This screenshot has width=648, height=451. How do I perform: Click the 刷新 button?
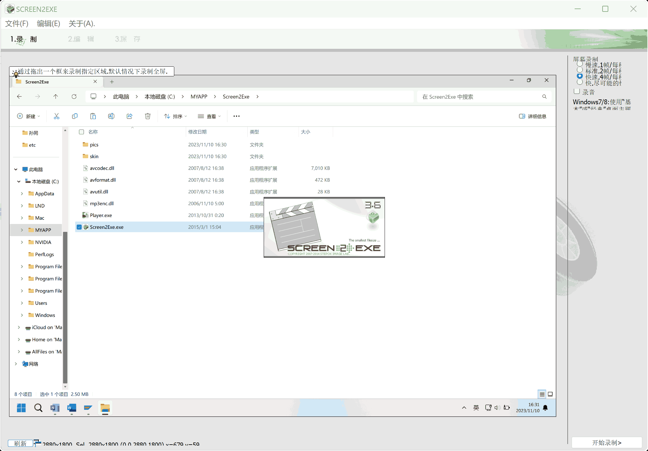click(x=20, y=443)
